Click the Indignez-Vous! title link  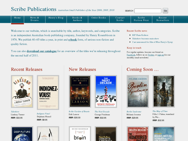43,114
